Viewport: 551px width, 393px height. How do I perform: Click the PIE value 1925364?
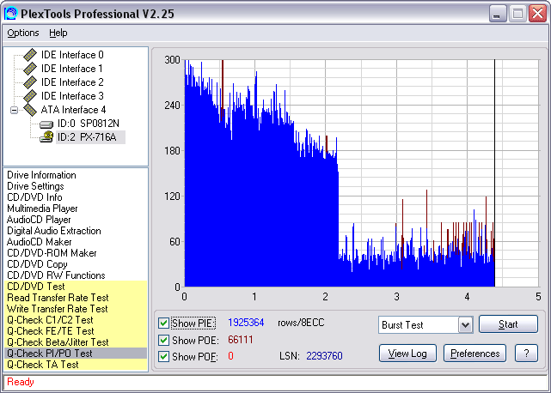[x=246, y=323]
